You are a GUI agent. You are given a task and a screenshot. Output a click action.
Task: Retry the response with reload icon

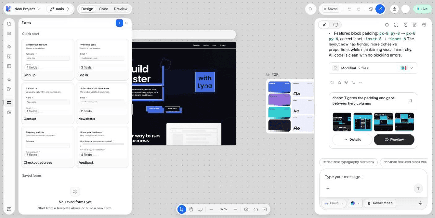pyautogui.click(x=332, y=82)
